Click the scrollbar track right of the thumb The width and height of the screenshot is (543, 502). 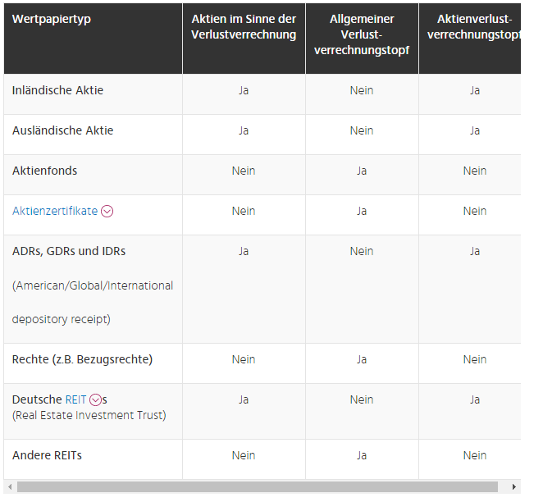pos(503,486)
